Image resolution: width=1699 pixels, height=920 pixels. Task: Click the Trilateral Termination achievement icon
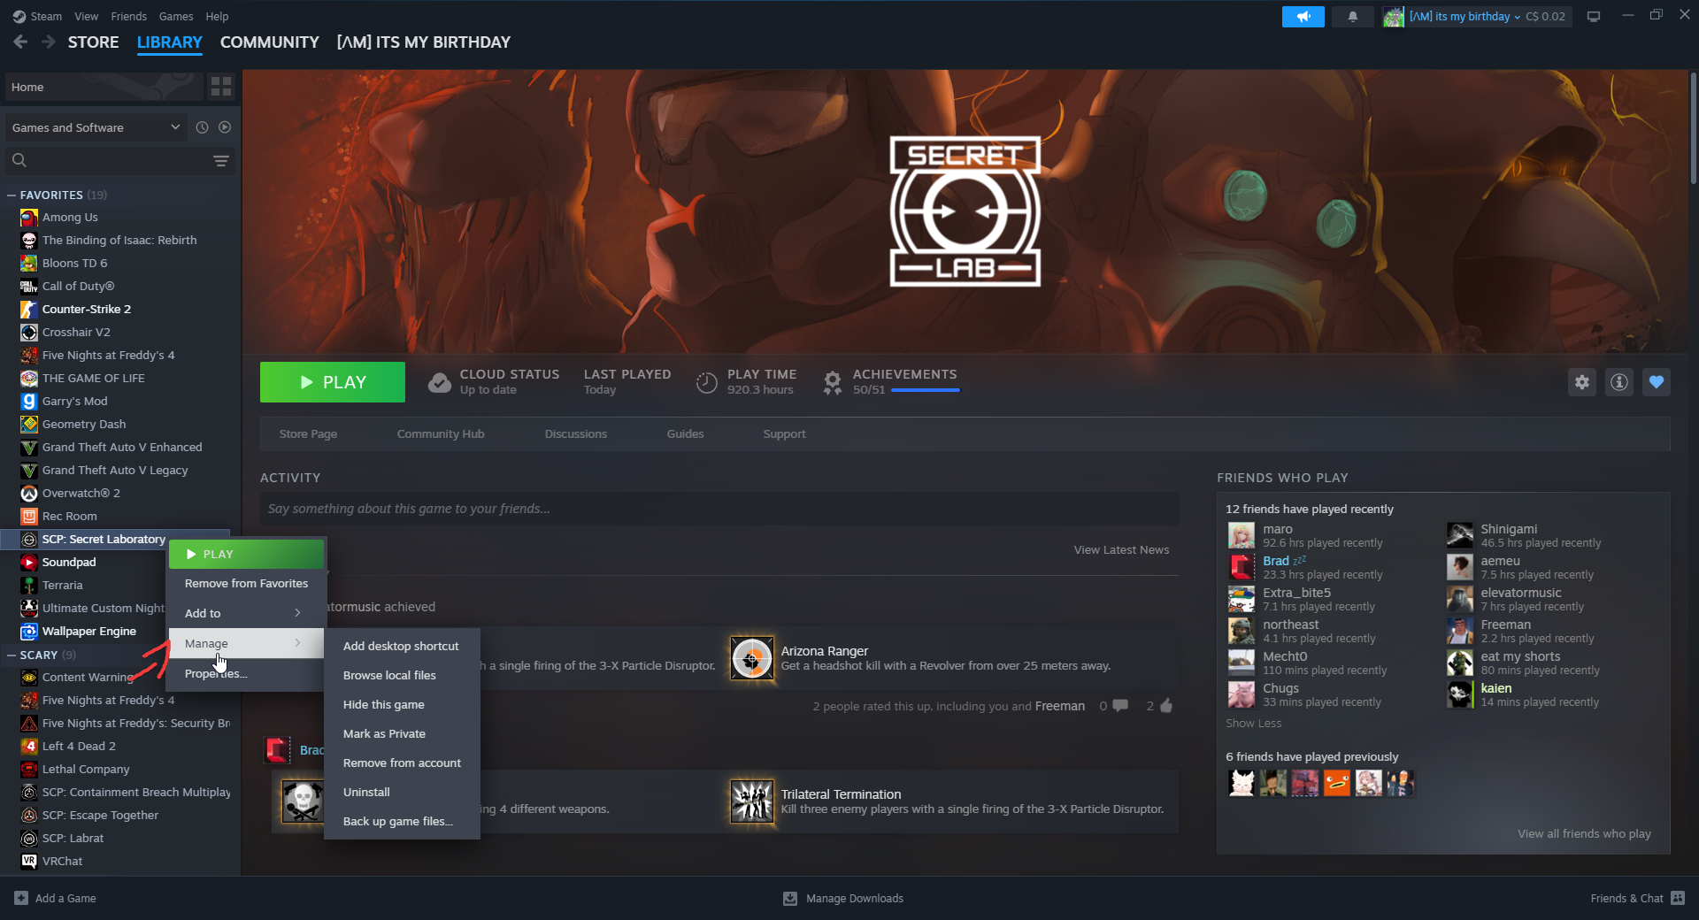coord(752,801)
